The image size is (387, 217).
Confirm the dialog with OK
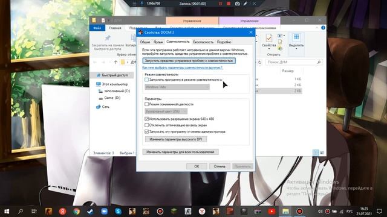(x=197, y=166)
